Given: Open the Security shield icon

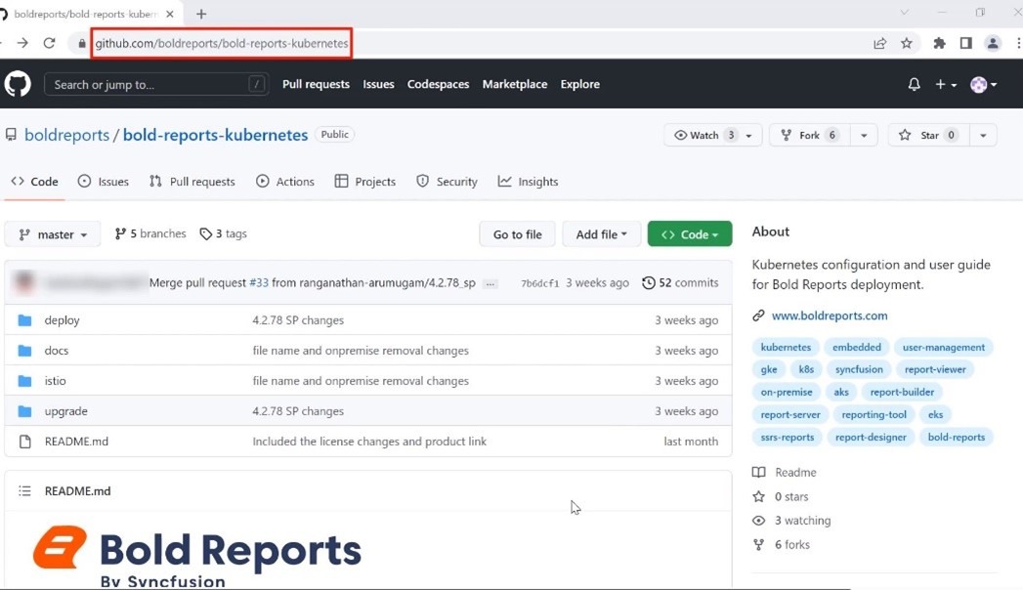Looking at the screenshot, I should [420, 181].
